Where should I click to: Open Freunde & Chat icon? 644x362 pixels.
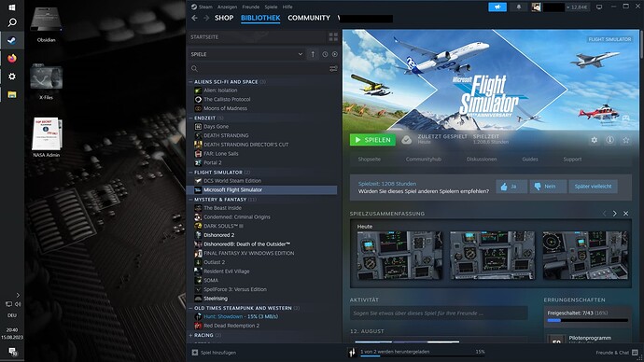pos(635,353)
